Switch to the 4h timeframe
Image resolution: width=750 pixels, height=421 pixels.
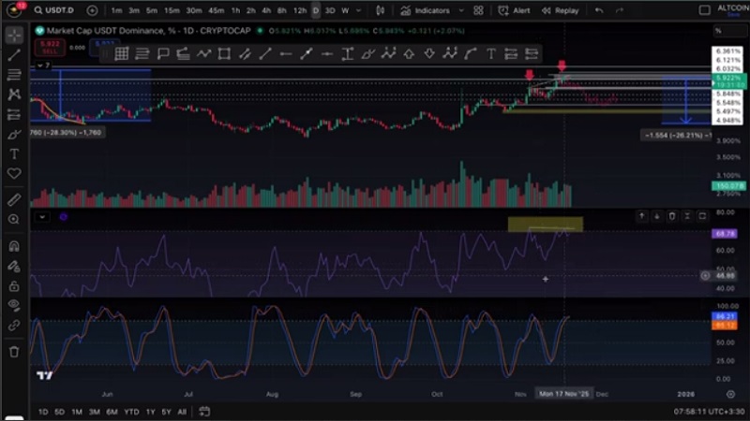click(x=266, y=10)
